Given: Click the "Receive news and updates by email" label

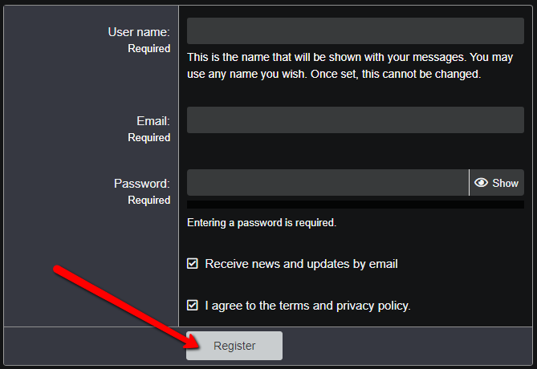Looking at the screenshot, I should (x=301, y=264).
